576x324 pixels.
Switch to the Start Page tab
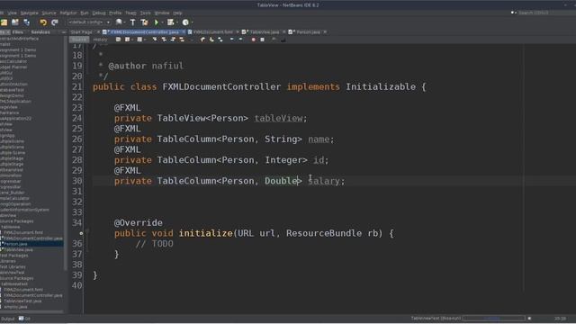82,32
